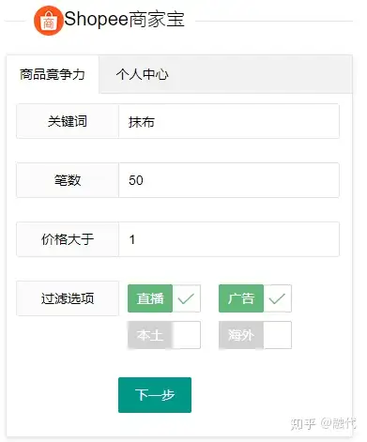Click the 过滤选项 label cell
Screen dimensions: 367x442
[x=68, y=298]
